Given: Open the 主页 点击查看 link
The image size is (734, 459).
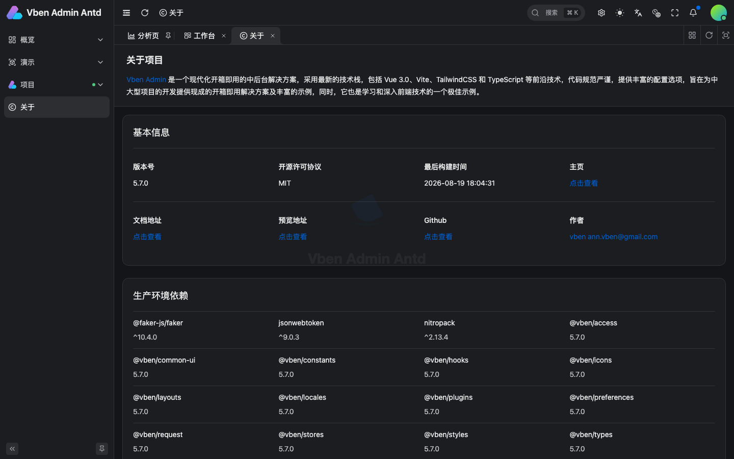Looking at the screenshot, I should (584, 183).
